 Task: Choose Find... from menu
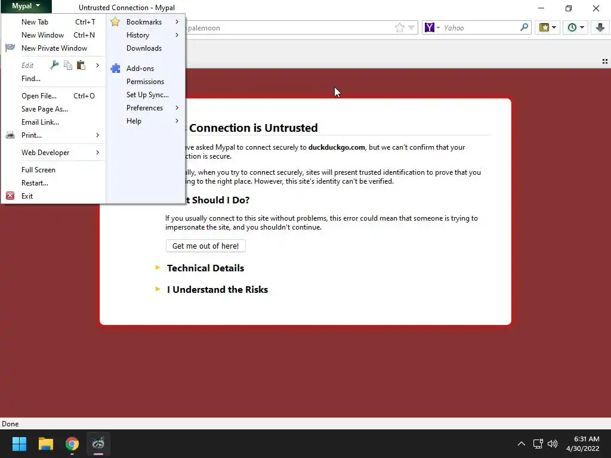[53, 78]
